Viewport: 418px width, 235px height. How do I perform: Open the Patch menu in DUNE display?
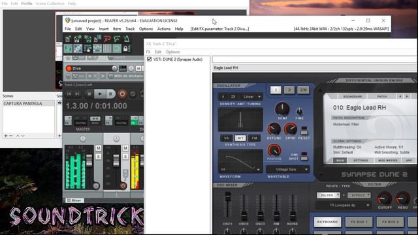(381, 97)
